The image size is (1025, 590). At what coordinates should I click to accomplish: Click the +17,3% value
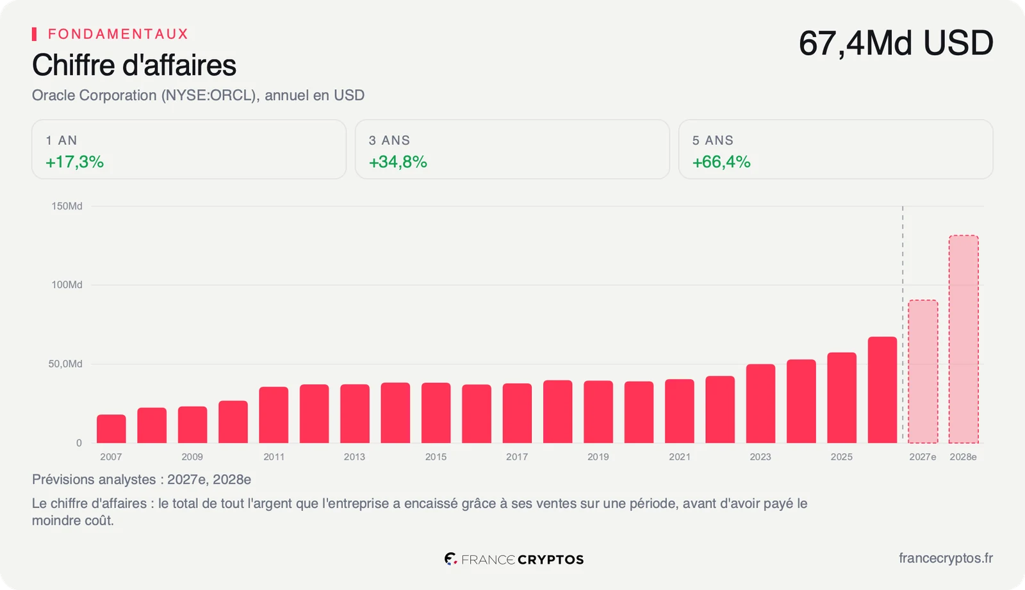tap(74, 162)
